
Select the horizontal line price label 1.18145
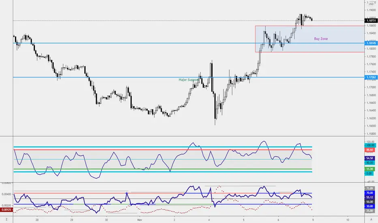[x=371, y=43]
